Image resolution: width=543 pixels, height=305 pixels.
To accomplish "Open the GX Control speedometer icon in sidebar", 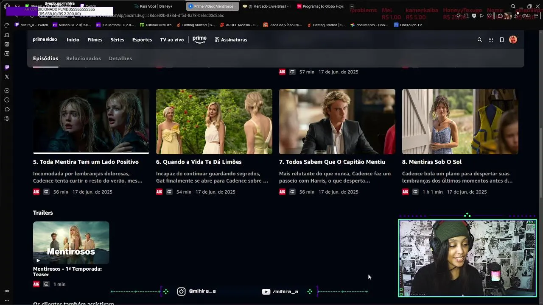I will coord(7,25).
